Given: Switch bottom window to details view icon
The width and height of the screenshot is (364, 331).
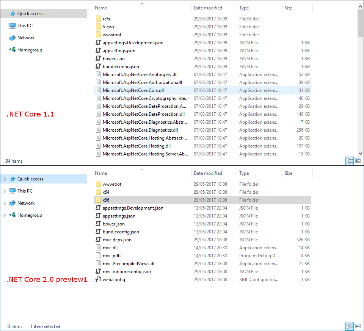Looking at the screenshot, I should pyautogui.click(x=350, y=326).
